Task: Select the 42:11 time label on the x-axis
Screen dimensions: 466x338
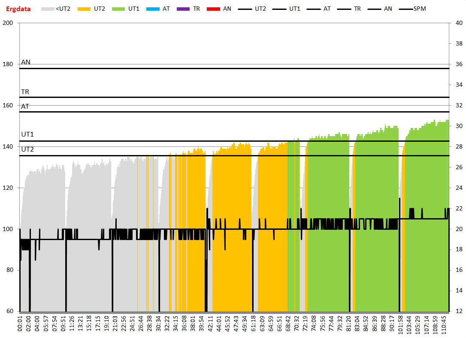Action: click(x=210, y=324)
